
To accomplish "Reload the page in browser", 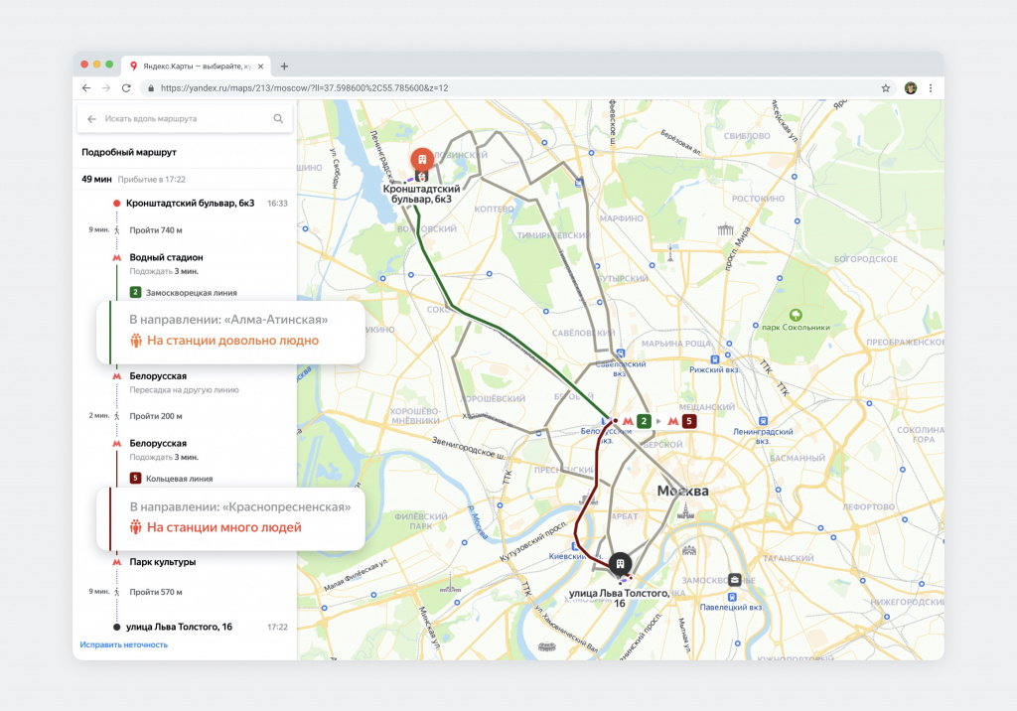I will [126, 87].
